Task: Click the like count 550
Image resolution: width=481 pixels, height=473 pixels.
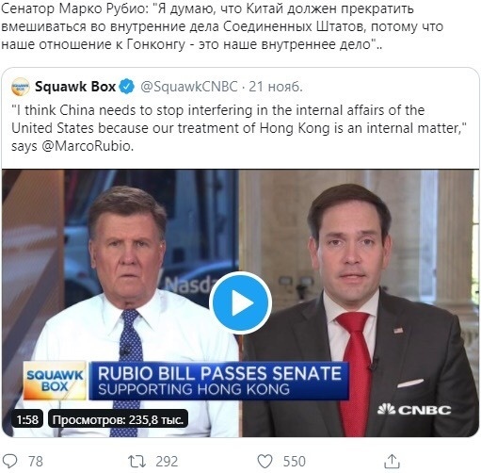Action: (x=295, y=462)
